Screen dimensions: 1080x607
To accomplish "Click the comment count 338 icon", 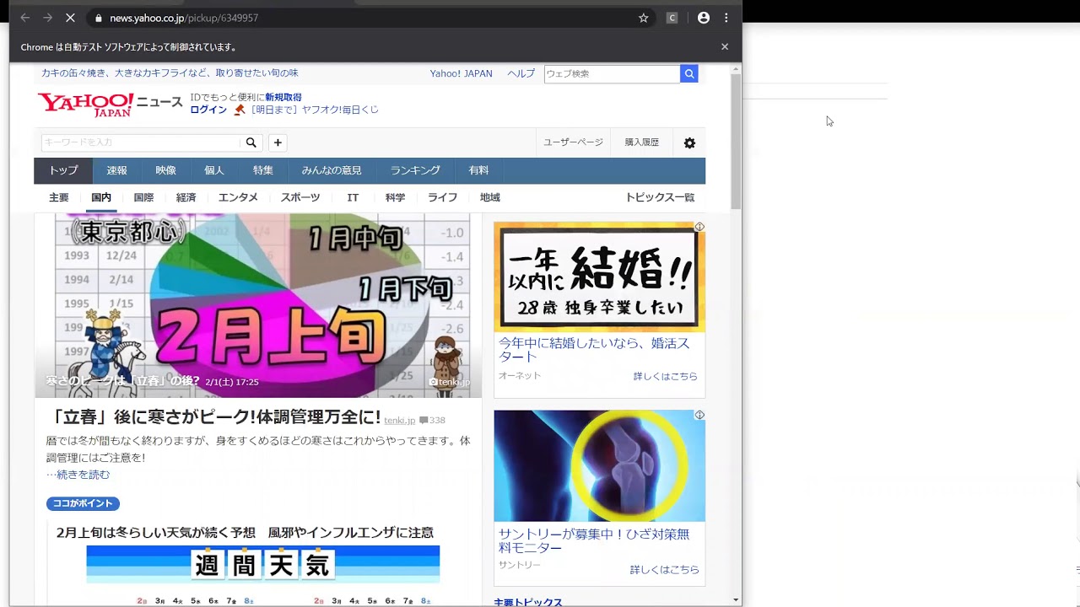I will 432,420.
